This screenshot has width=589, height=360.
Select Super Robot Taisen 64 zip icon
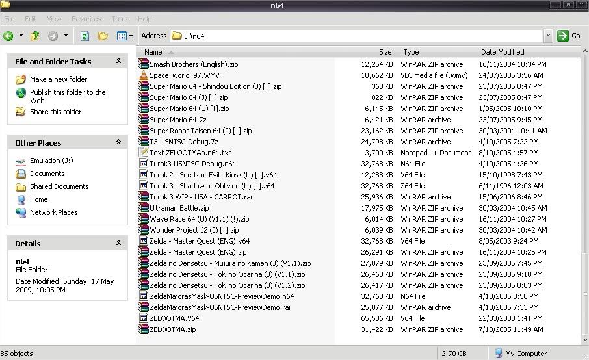click(144, 131)
